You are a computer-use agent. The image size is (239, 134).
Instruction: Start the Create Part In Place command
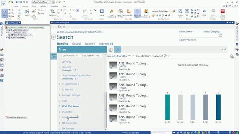(121, 13)
